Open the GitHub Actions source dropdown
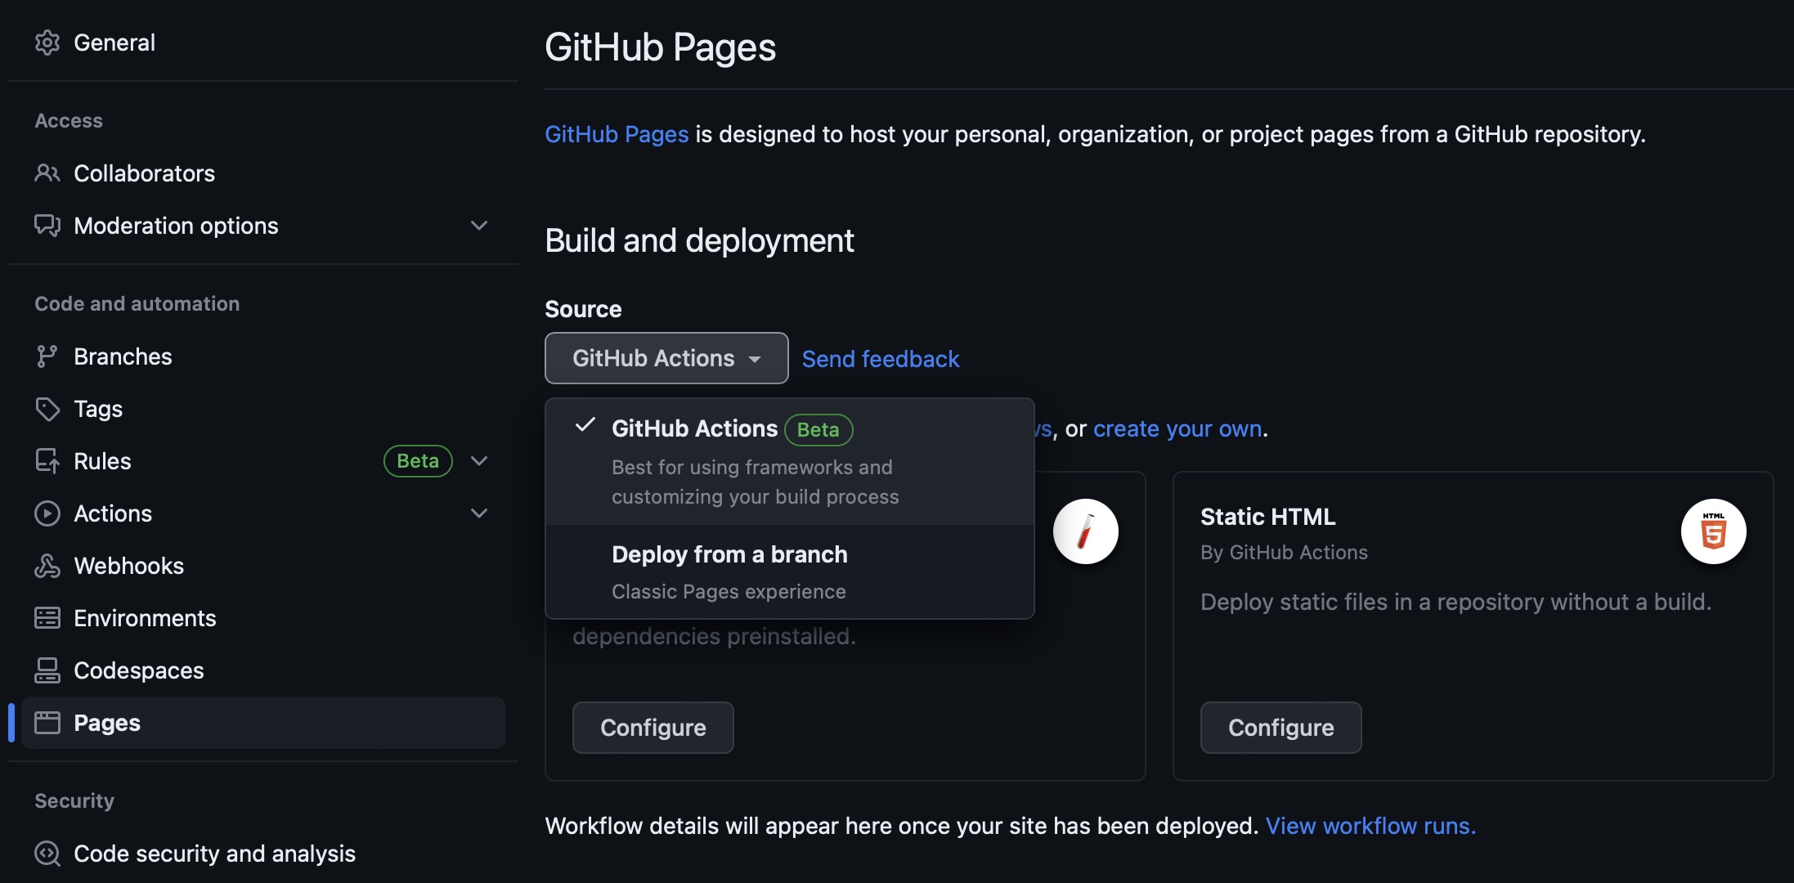1794x883 pixels. point(666,358)
